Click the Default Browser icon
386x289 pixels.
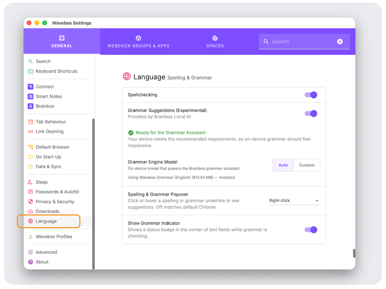pos(30,147)
